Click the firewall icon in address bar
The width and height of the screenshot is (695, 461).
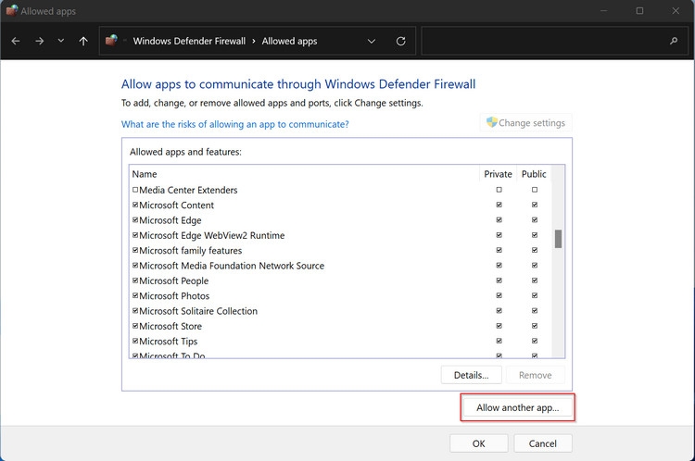point(112,41)
